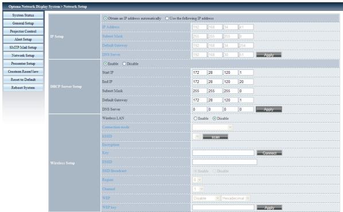The width and height of the screenshot is (343, 212).
Task: Open the System Status page
Action: click(23, 15)
